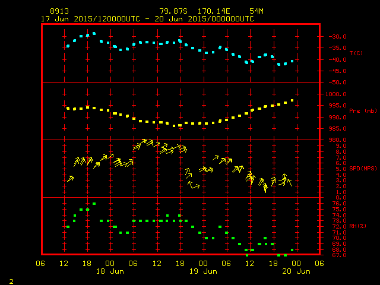Click the 20 Jun date label
The height and width of the screenshot is (285, 380).
pyautogui.click(x=296, y=271)
